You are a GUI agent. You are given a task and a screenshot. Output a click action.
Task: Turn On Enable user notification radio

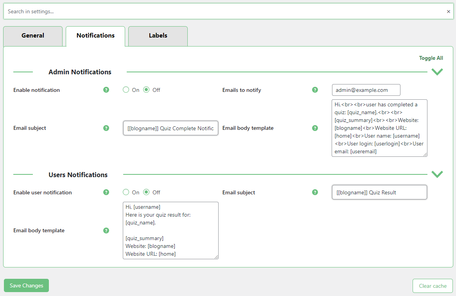(126, 192)
